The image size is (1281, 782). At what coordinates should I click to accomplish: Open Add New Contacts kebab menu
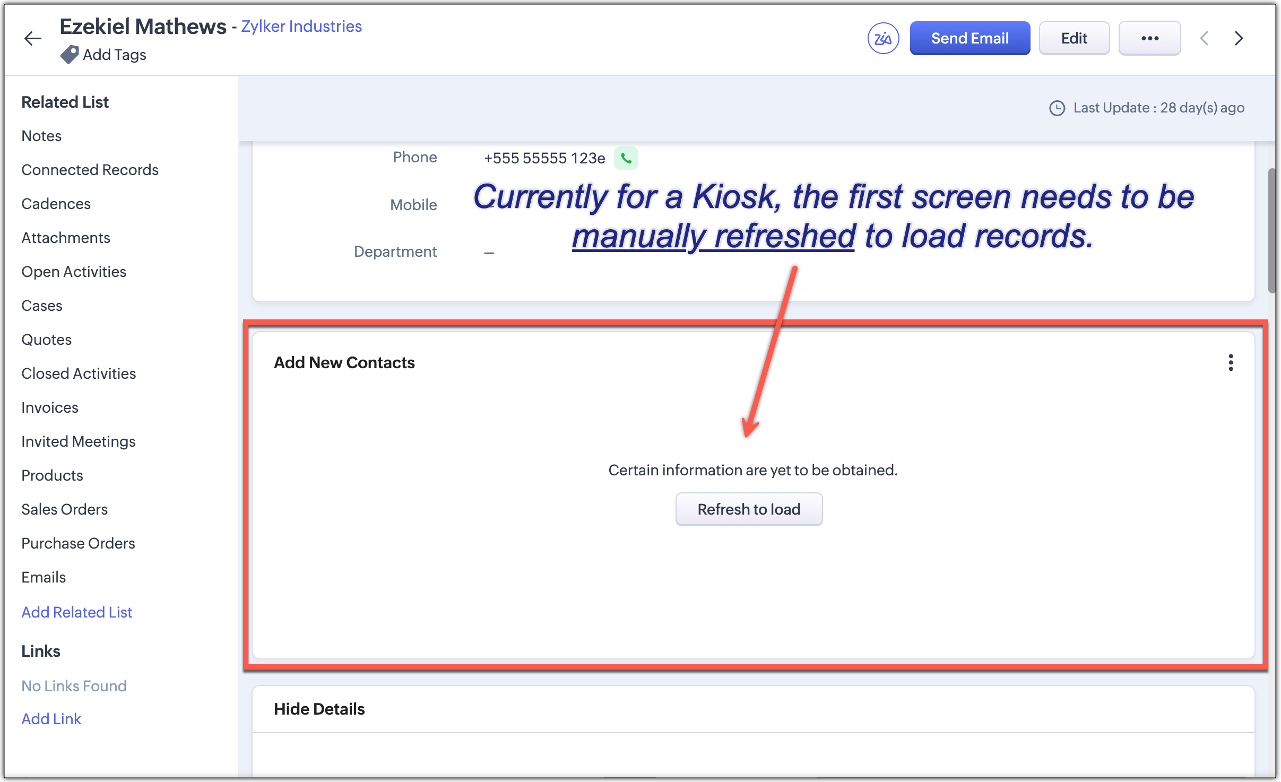[1231, 363]
